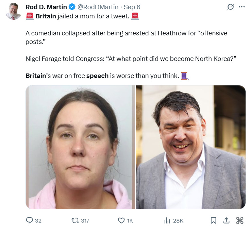Click the blue verified badge
This screenshot has width=251, height=229.
coord(72,7)
